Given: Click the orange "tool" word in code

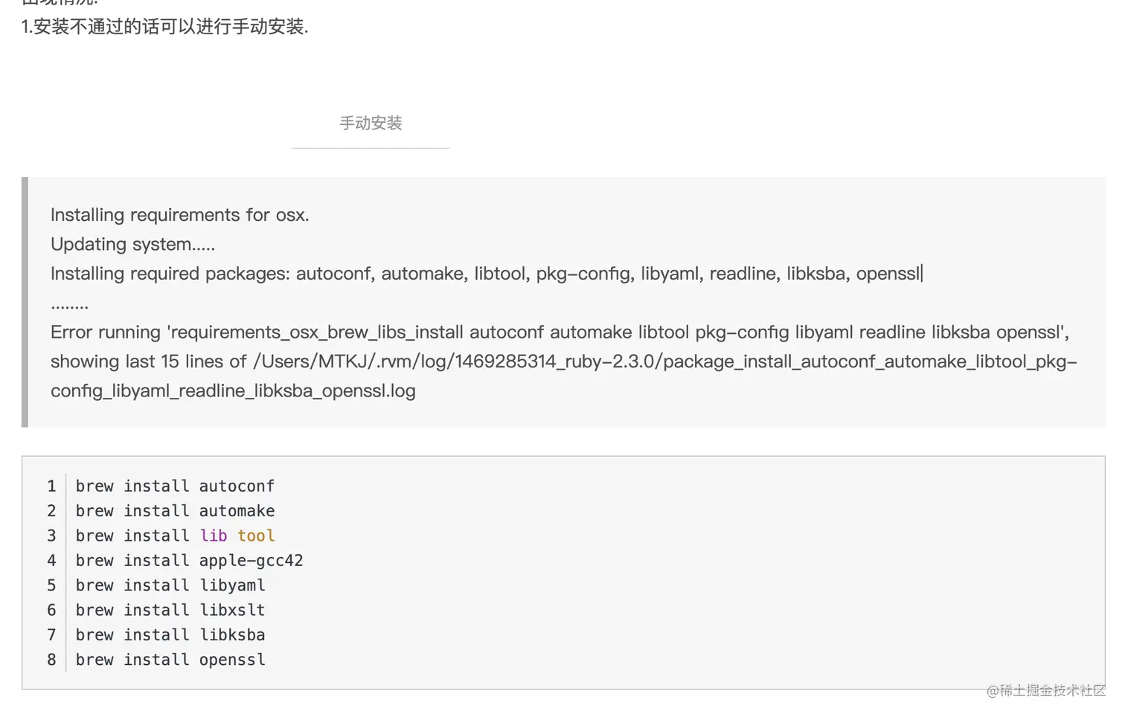Looking at the screenshot, I should [256, 536].
